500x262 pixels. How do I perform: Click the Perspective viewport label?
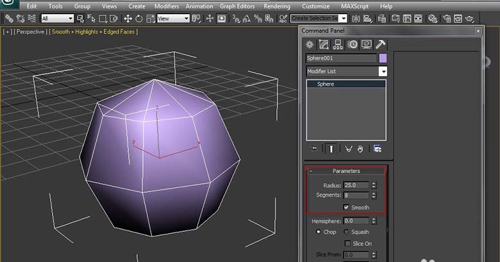click(31, 31)
